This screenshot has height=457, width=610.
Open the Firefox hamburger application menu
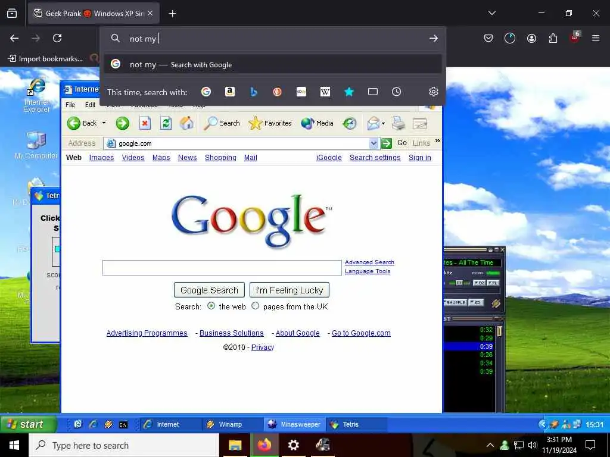tap(596, 38)
